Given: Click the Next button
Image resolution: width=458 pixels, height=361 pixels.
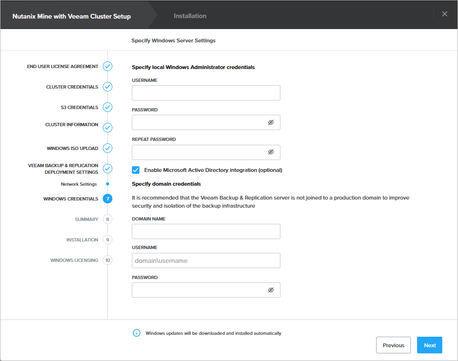Looking at the screenshot, I should (429, 345).
